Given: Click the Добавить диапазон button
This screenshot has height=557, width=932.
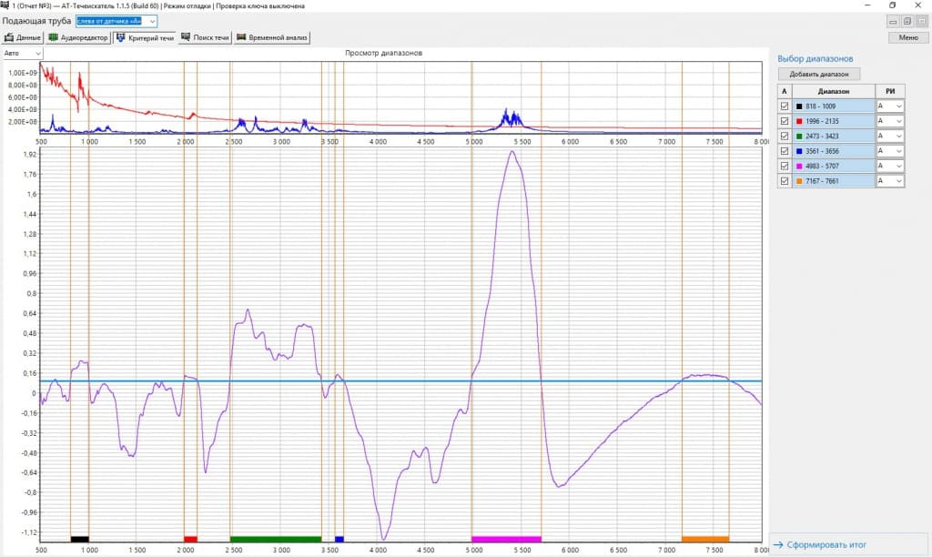Looking at the screenshot, I should coord(819,75).
